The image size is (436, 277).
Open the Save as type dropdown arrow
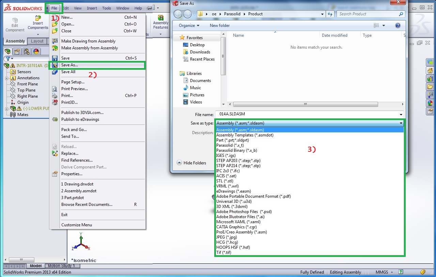401,123
